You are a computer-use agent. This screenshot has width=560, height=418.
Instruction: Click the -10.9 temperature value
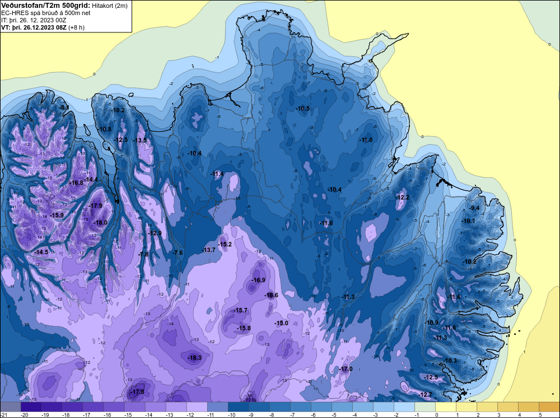(x=431, y=322)
